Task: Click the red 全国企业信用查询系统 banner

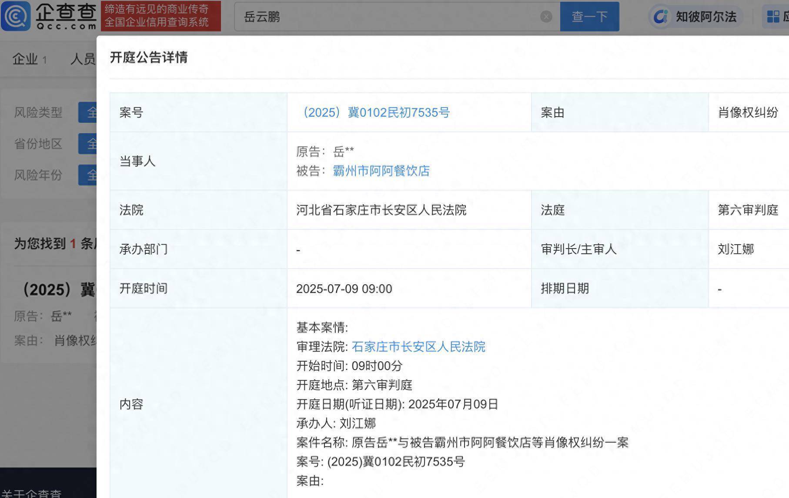Action: pos(160,16)
